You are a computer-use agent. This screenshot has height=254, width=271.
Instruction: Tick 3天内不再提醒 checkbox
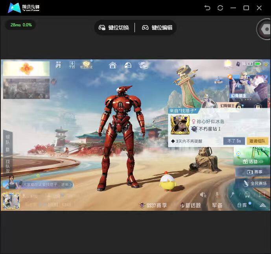pyautogui.click(x=173, y=141)
